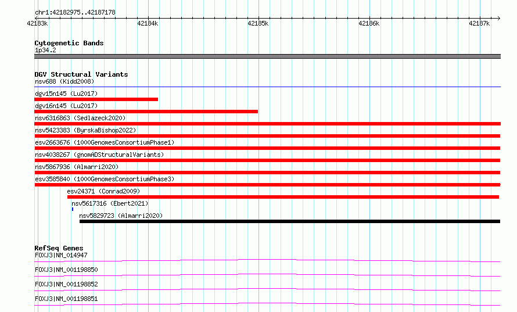Open variant nsv5423383 (ByrskaBishop2022) label

pyautogui.click(x=85, y=130)
